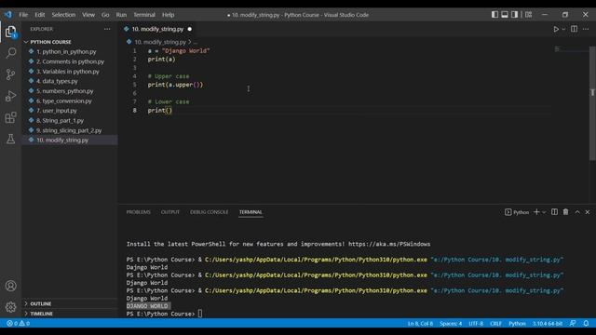Switch to the Problems tab

pos(139,212)
